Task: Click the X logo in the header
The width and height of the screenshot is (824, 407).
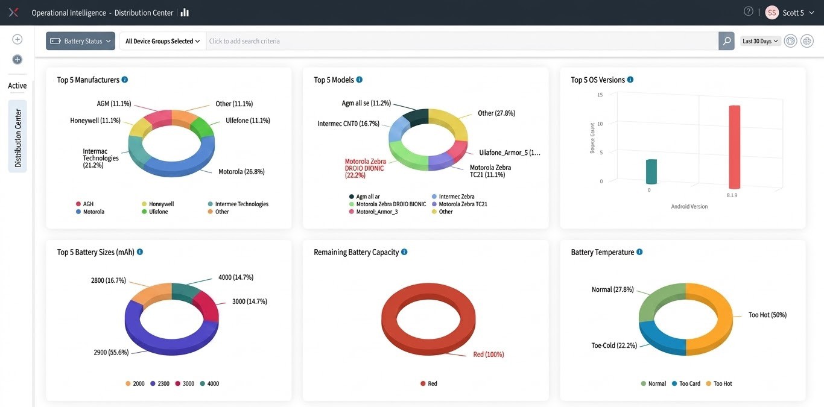Action: [x=13, y=12]
